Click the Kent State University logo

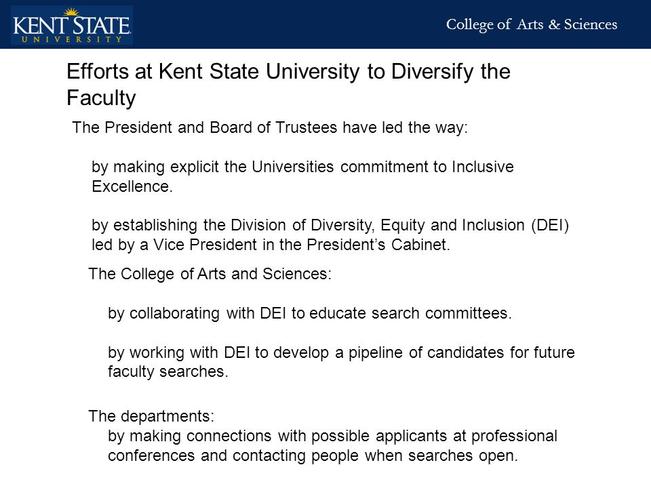pos(72,25)
